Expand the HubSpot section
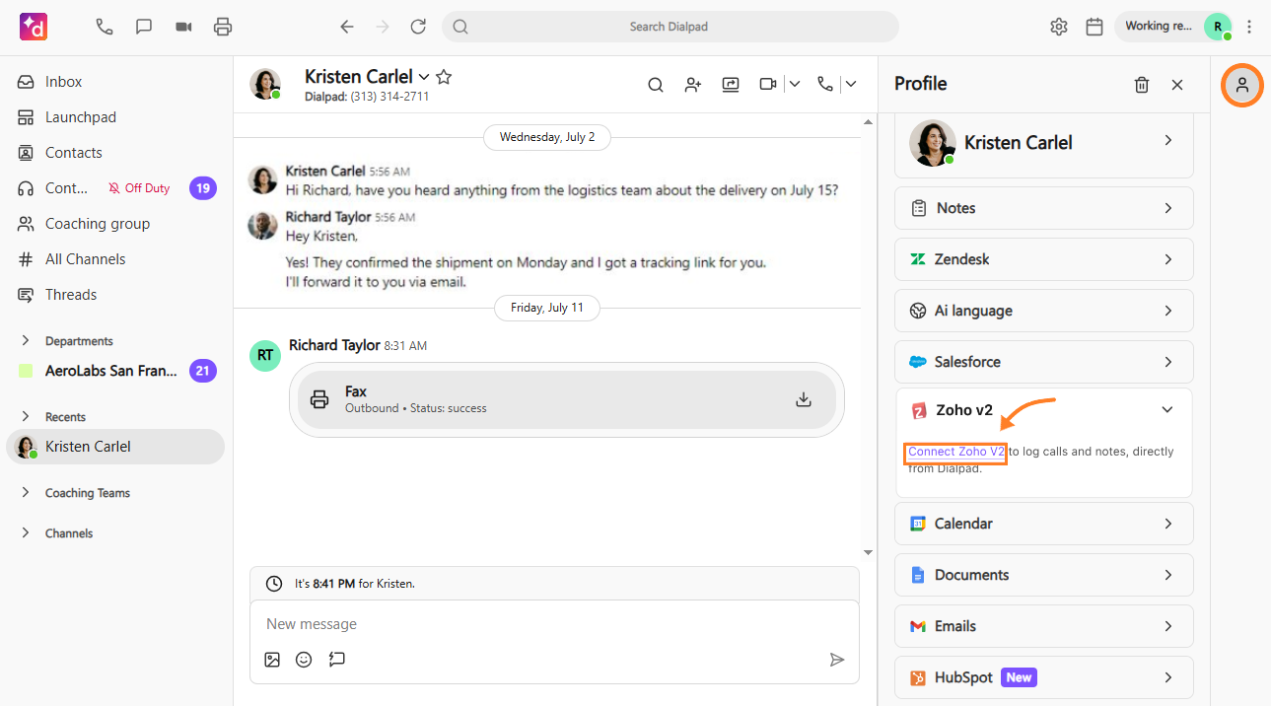 pos(1044,677)
